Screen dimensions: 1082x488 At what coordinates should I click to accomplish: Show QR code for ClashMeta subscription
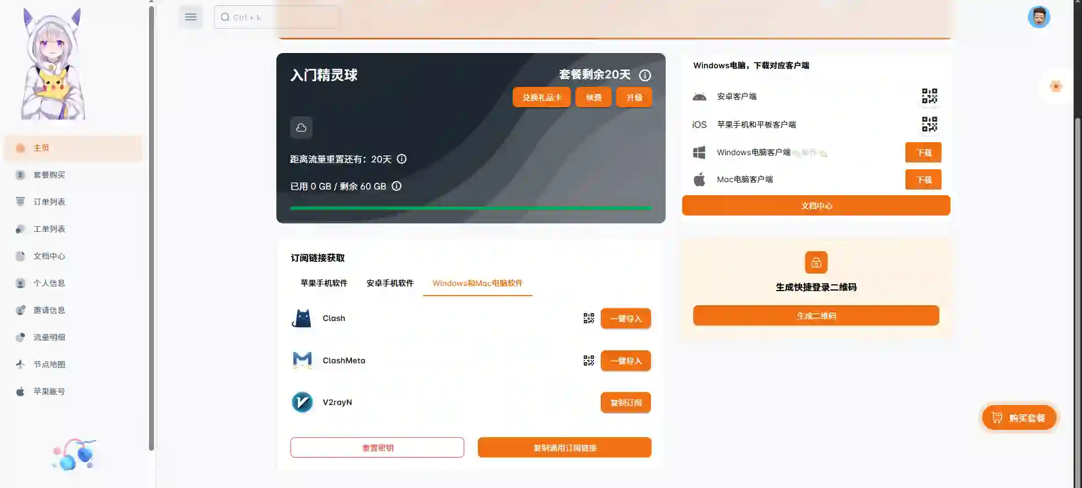point(588,360)
